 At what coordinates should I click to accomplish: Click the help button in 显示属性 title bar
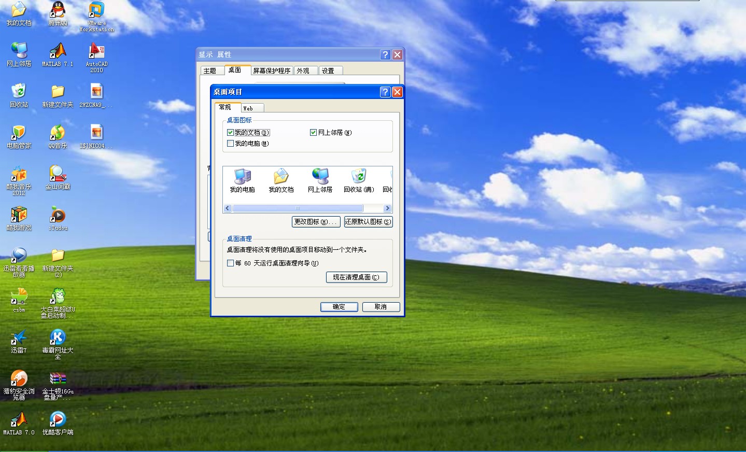385,54
